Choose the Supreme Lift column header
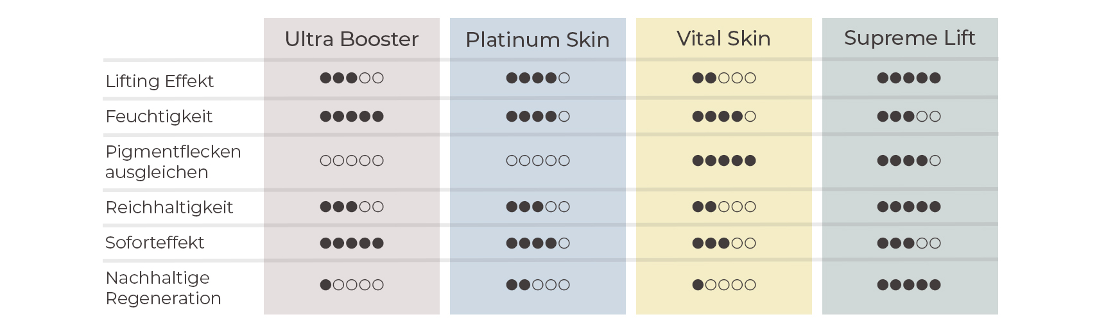 click(x=910, y=38)
